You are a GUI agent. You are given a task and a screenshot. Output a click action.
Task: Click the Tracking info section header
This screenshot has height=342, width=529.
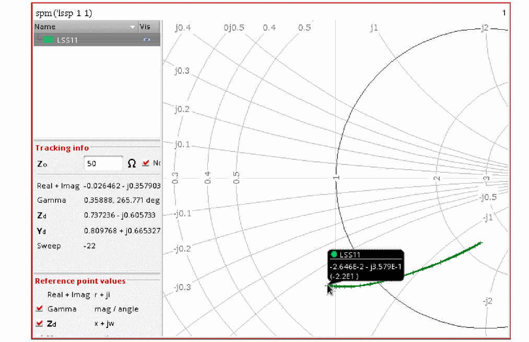click(x=62, y=148)
